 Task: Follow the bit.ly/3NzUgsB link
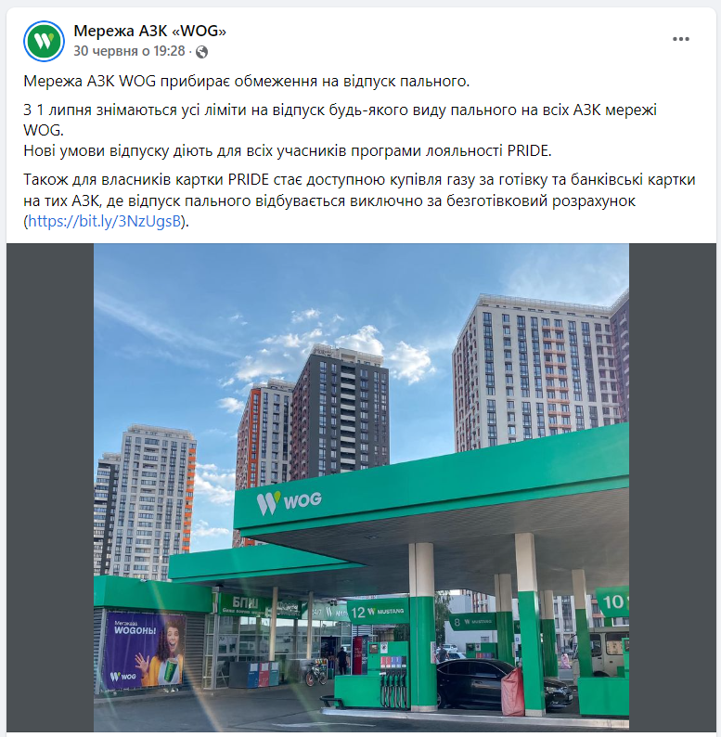(104, 221)
